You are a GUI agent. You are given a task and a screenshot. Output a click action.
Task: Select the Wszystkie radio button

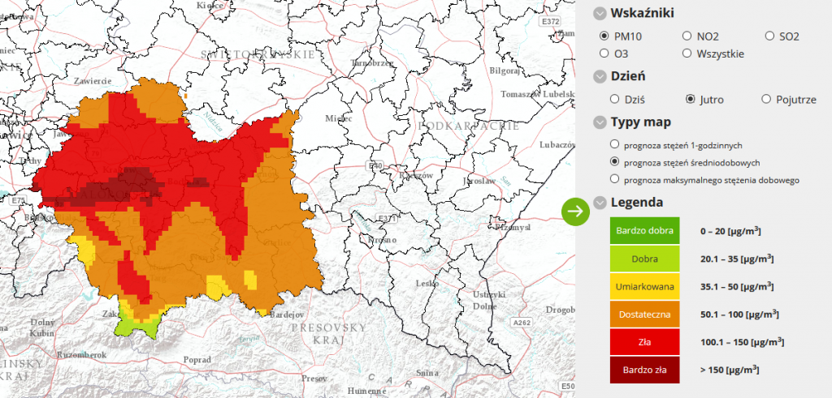click(x=687, y=53)
